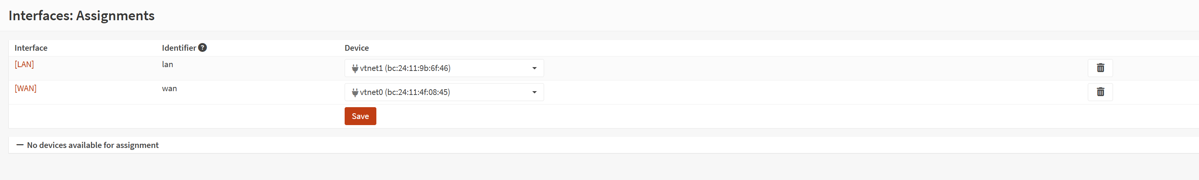Select the vtnet1 (bc:24:11:9b:6f:46) device text

click(x=405, y=68)
